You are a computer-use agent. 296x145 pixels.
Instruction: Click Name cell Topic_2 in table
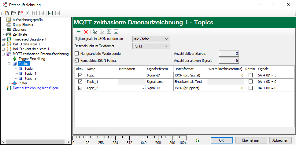102,88
